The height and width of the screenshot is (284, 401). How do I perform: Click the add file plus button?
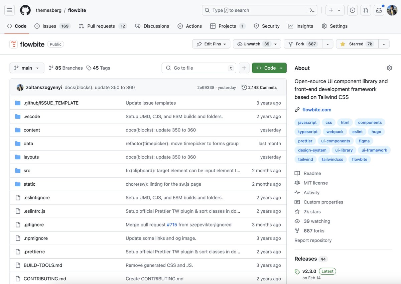point(244,68)
